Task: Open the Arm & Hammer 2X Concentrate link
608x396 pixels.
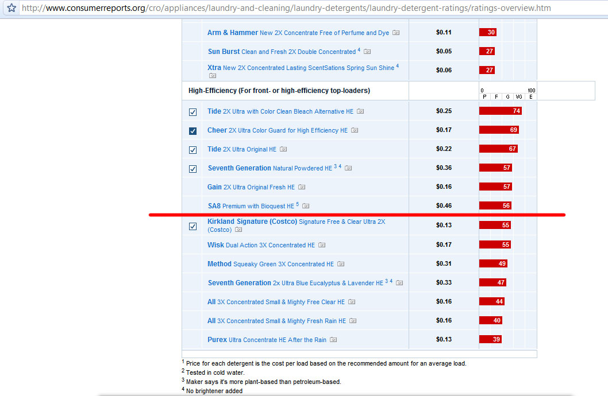Action: [298, 33]
